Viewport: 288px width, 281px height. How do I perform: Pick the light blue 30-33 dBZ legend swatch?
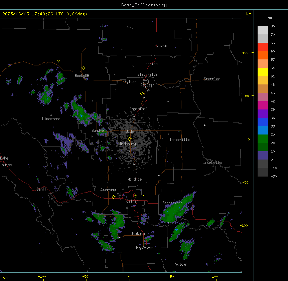[x=263, y=130]
